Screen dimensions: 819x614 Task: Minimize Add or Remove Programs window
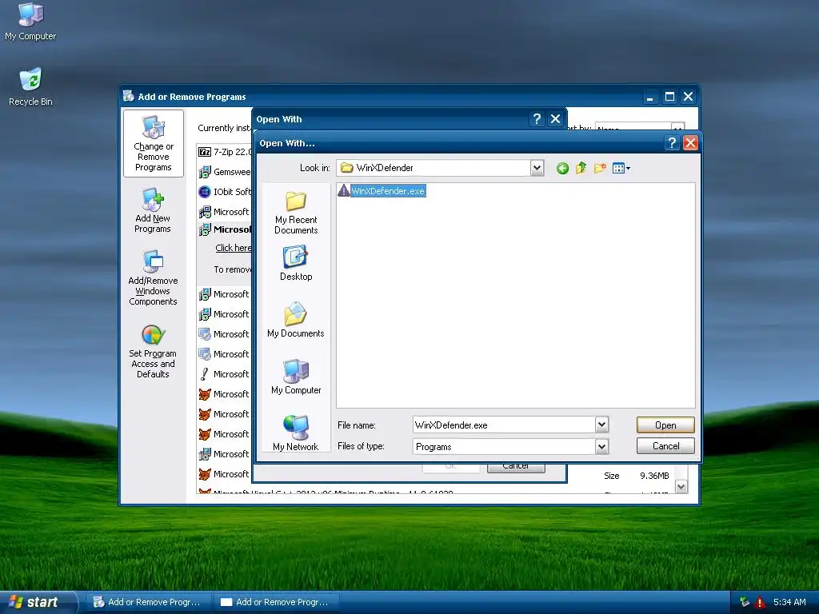pyautogui.click(x=650, y=97)
